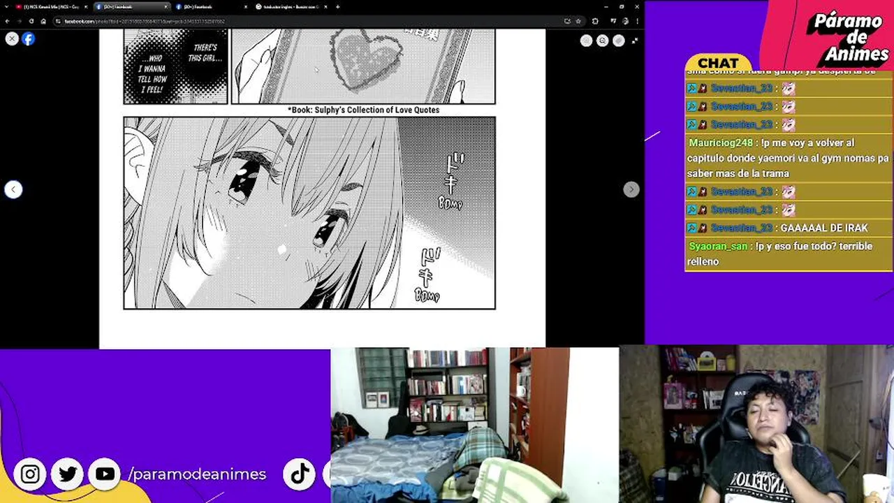Close the Facebook photo viewer
Screen dimensions: 894x503
(12, 39)
